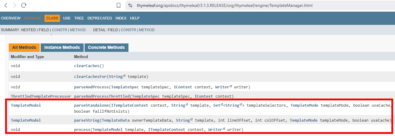This screenshot has width=395, height=136.
Task: Open DEPRECATED in the navigation bar
Action: click(100, 18)
